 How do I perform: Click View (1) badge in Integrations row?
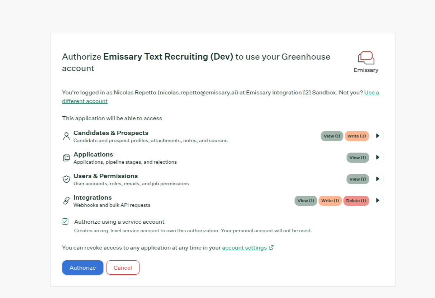point(306,201)
